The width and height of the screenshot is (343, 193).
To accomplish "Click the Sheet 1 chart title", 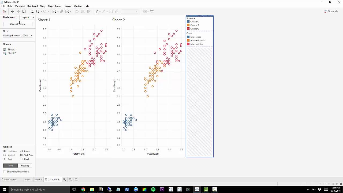I will tap(44, 20).
